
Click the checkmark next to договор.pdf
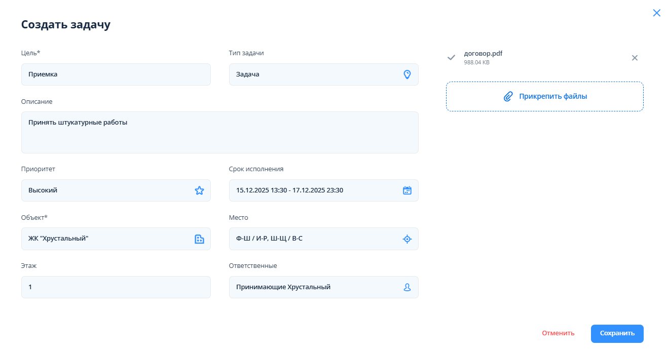451,58
